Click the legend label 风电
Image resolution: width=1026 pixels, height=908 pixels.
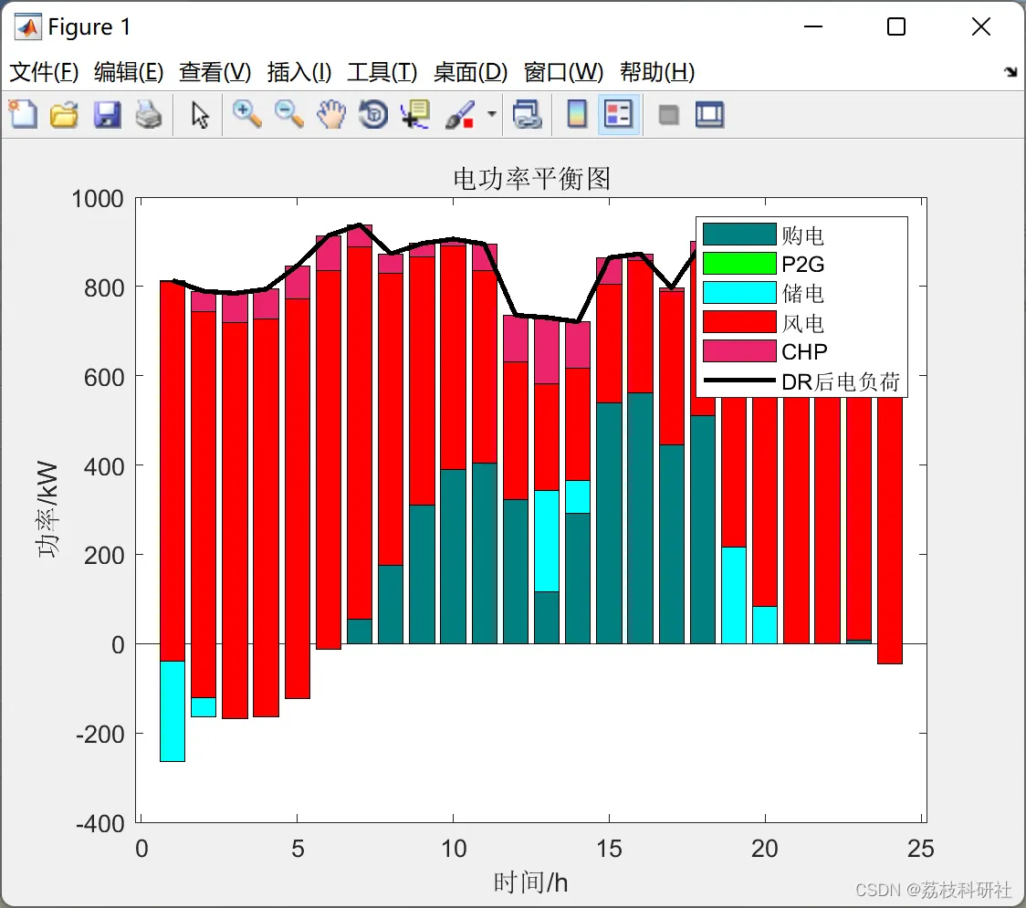click(802, 322)
